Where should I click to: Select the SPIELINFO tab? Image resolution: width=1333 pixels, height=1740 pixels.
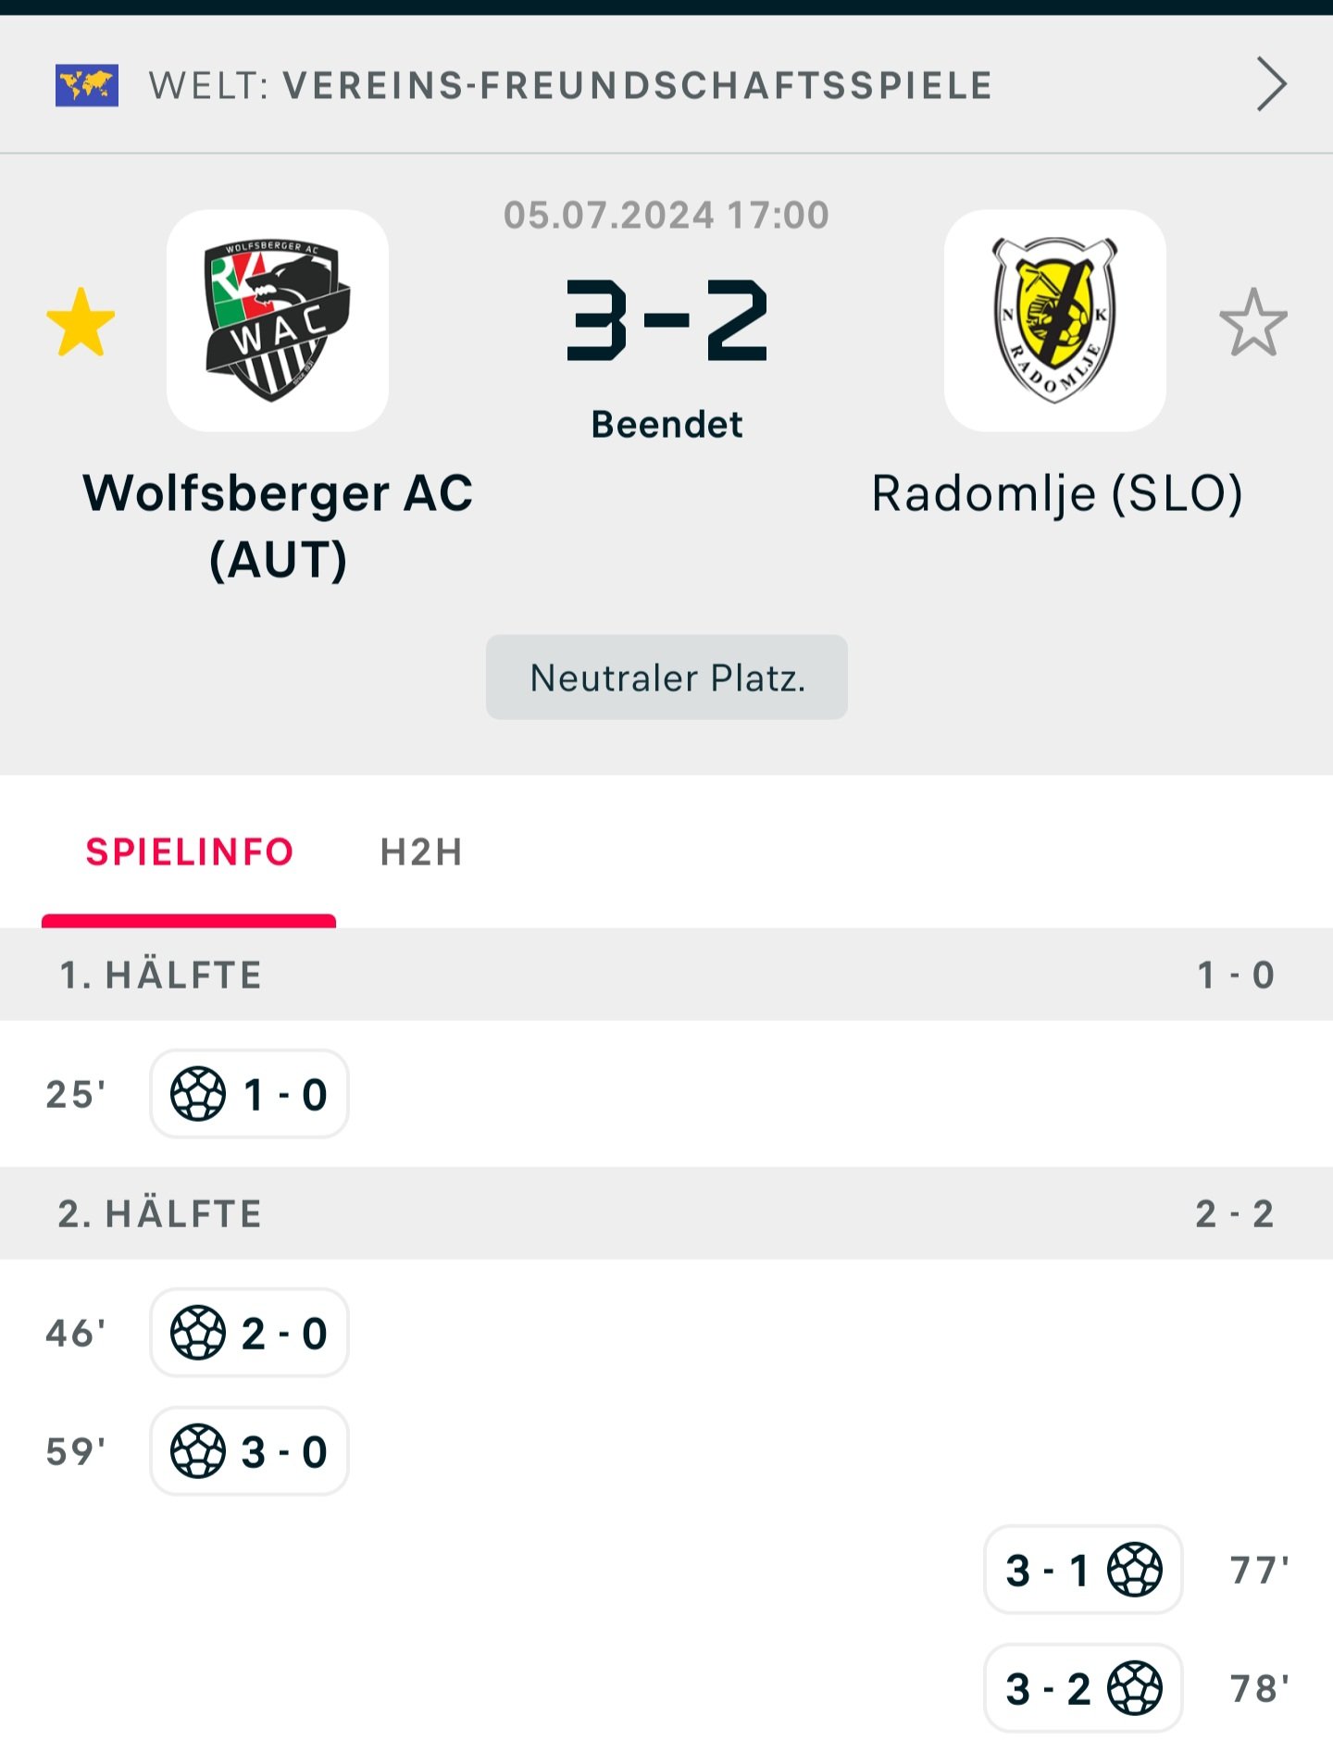point(189,851)
